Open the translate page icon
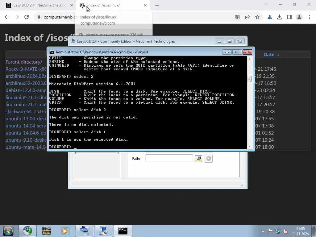 click(238, 17)
